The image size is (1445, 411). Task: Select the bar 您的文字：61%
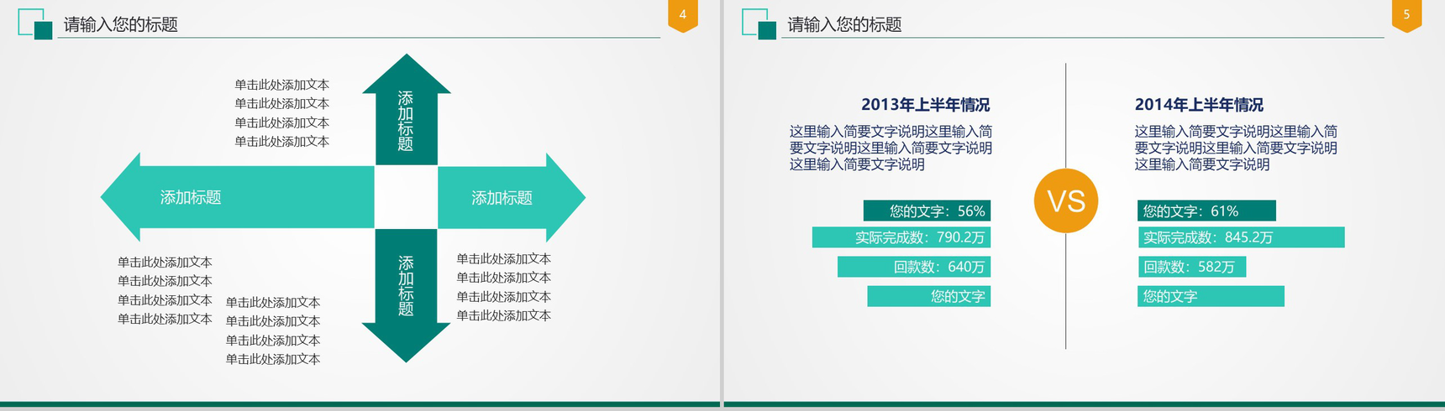pos(1206,211)
